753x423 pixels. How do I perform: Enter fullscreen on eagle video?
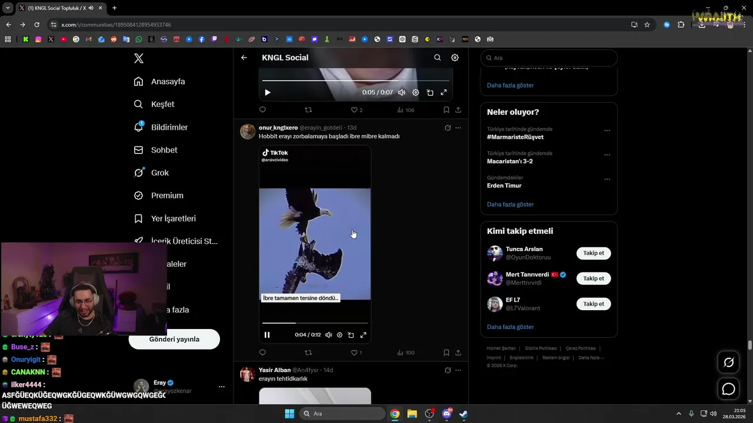[363, 335]
